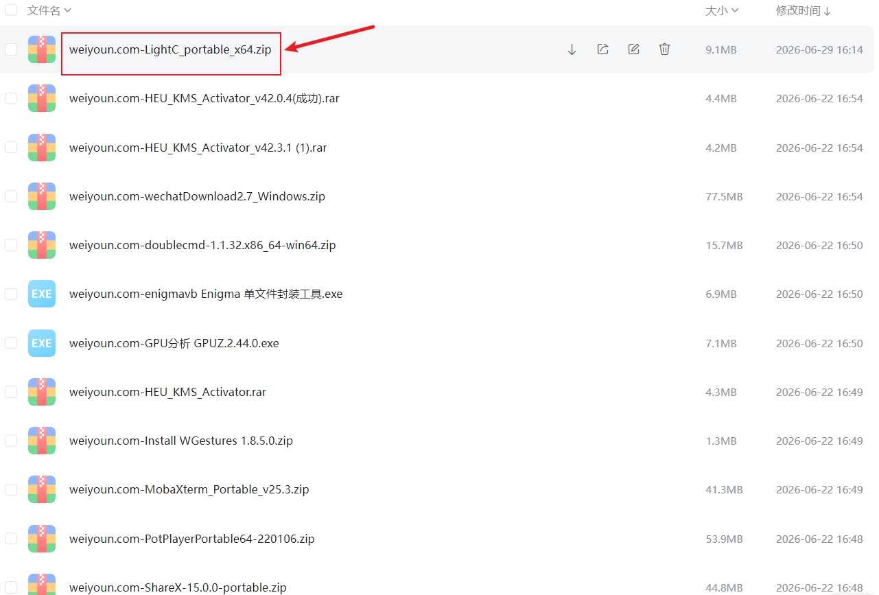
Task: Click archive icon of MobaXterm_Portable_v25.3.zip
Action: click(42, 489)
